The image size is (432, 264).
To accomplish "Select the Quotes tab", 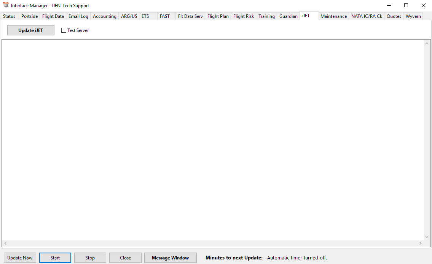I will point(394,16).
